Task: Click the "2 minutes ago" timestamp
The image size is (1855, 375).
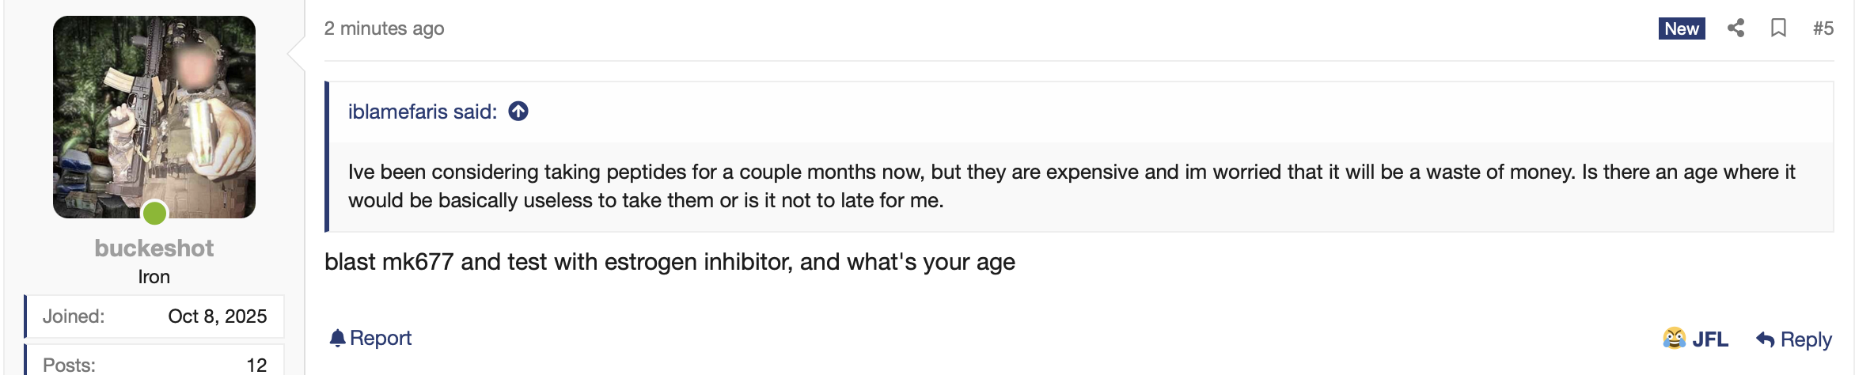Action: coord(384,28)
